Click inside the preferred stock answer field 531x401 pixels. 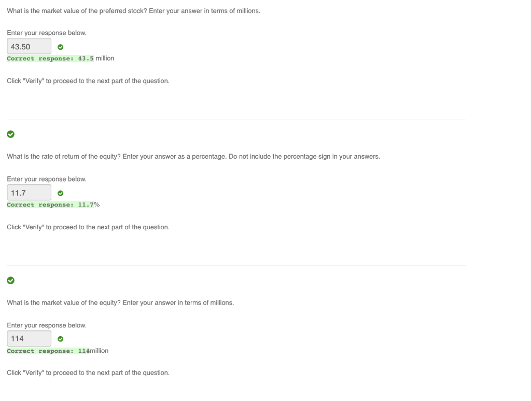coord(29,46)
